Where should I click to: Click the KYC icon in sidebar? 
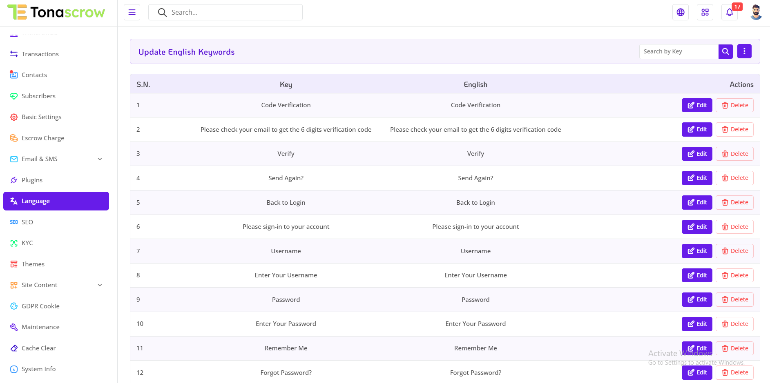point(14,243)
